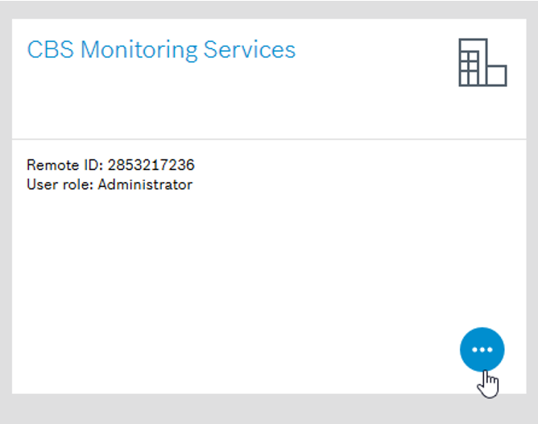This screenshot has width=538, height=424.
Task: Select the word Administrator in user role
Action: pos(145,185)
